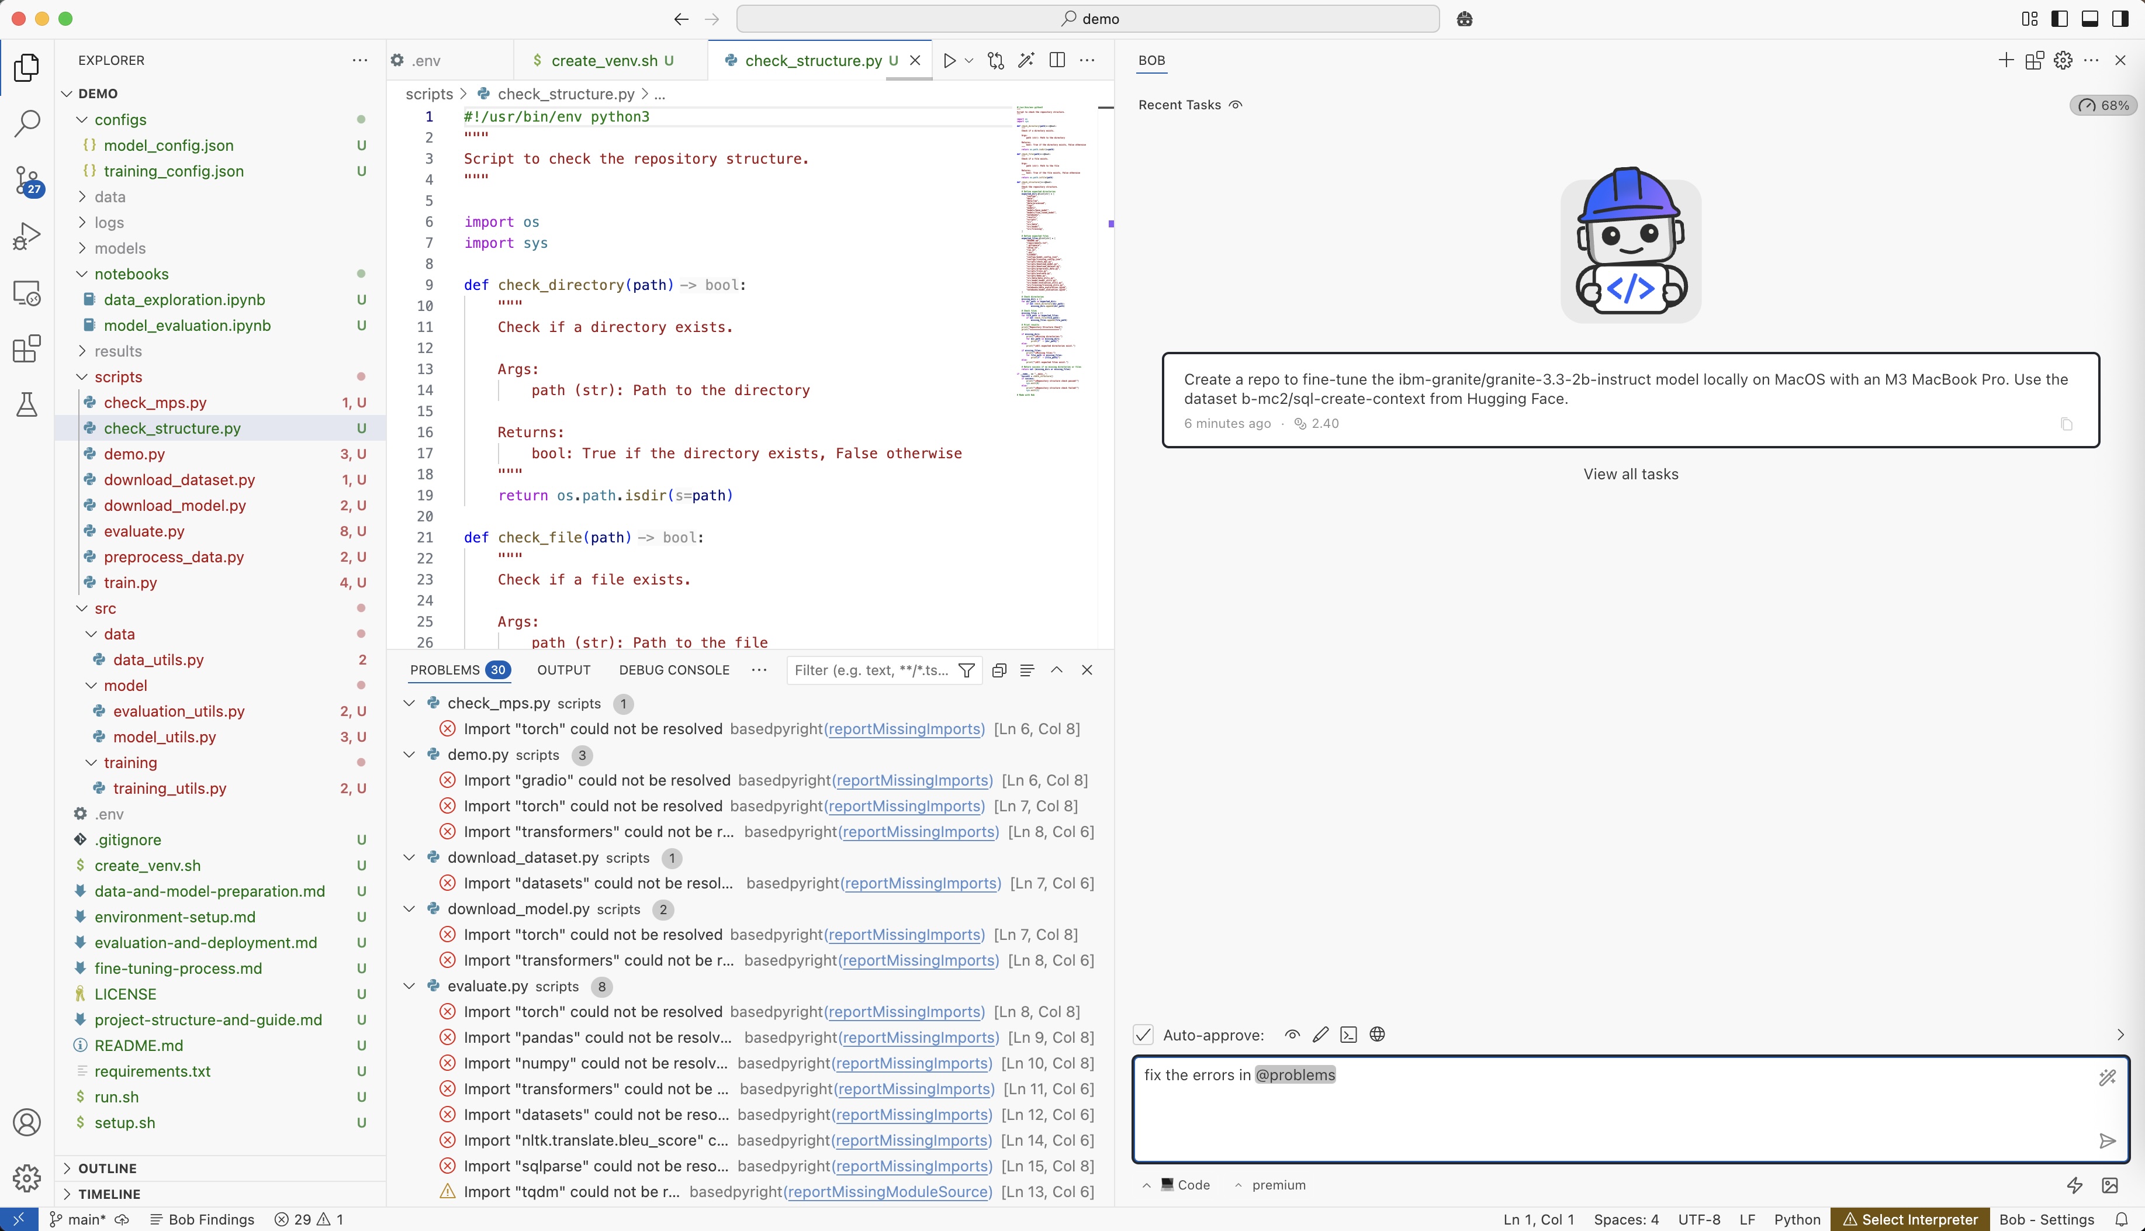Click Select Interpreter in status bar
This screenshot has height=1231, width=2145.
coord(1910,1218)
